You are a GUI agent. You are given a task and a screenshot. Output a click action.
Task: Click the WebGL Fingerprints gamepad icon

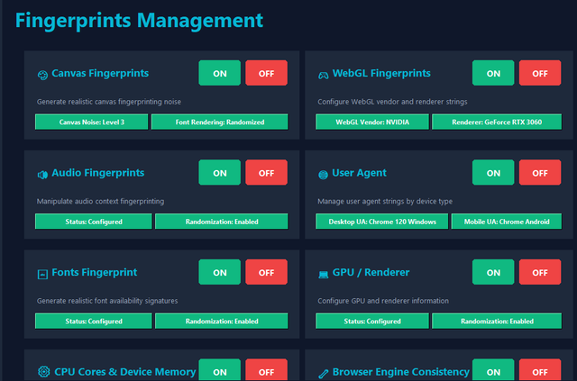[x=323, y=76]
